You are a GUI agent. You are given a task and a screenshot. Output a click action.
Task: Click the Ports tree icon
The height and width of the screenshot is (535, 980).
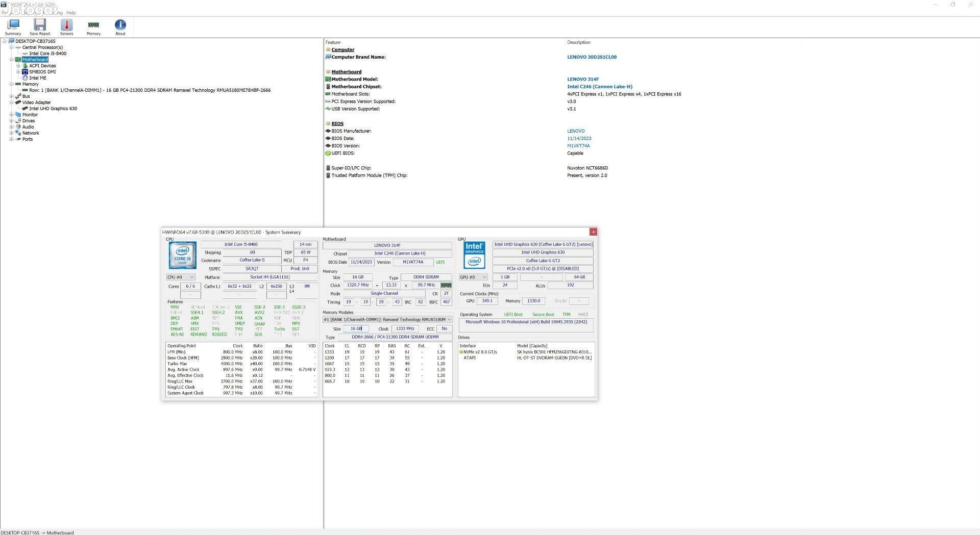click(x=18, y=139)
